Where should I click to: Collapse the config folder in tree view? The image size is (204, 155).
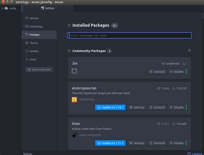[2, 8]
